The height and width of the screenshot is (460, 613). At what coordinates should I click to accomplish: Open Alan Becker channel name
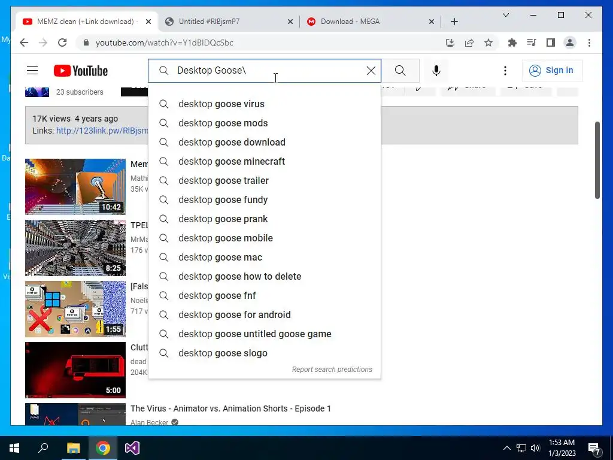click(149, 422)
